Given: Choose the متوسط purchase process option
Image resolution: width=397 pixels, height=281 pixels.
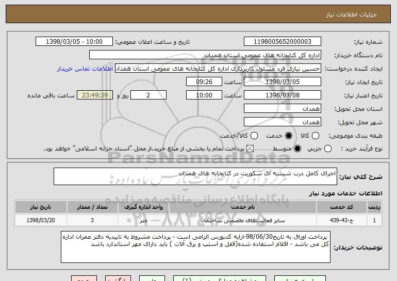Looking at the screenshot, I should (297, 148).
